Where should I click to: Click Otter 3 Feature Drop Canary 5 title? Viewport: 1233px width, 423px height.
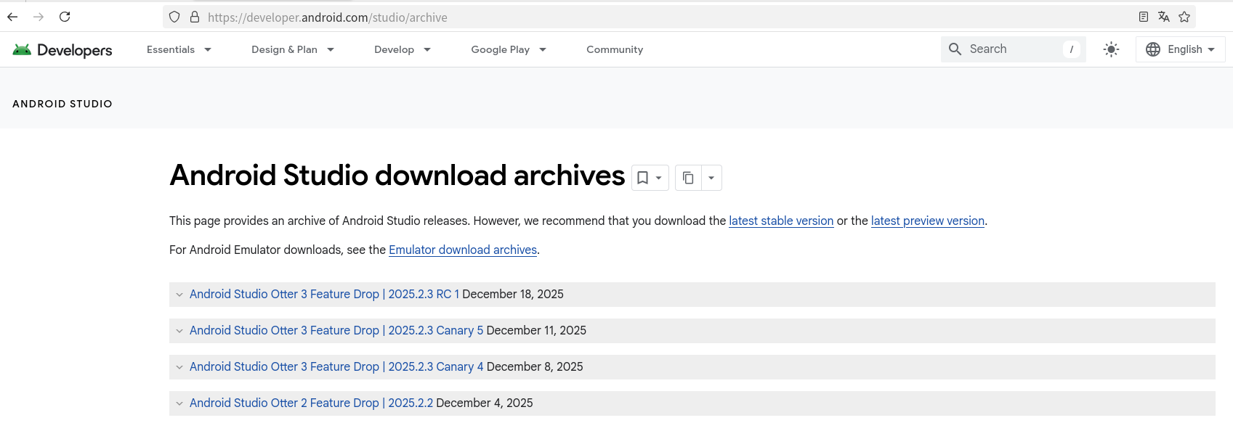coord(336,330)
